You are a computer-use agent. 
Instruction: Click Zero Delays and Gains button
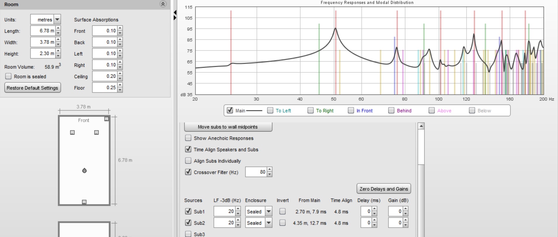point(384,189)
